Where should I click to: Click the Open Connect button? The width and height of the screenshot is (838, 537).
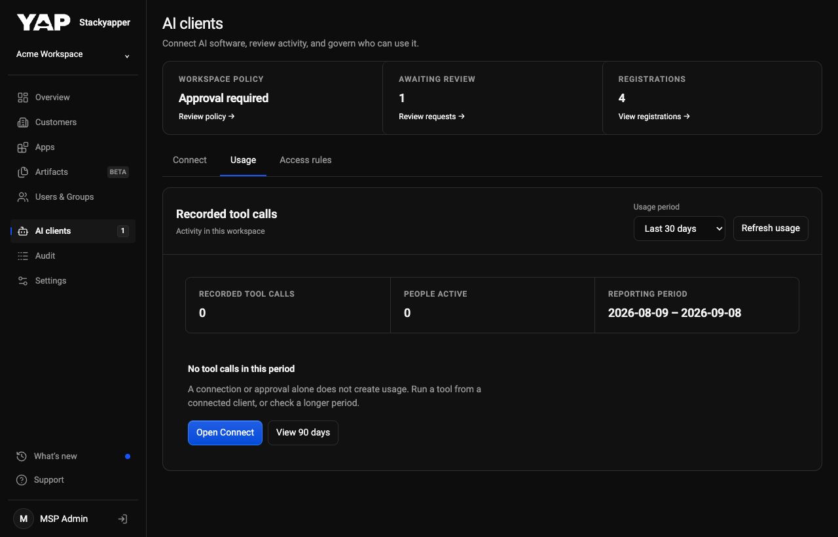coord(225,433)
